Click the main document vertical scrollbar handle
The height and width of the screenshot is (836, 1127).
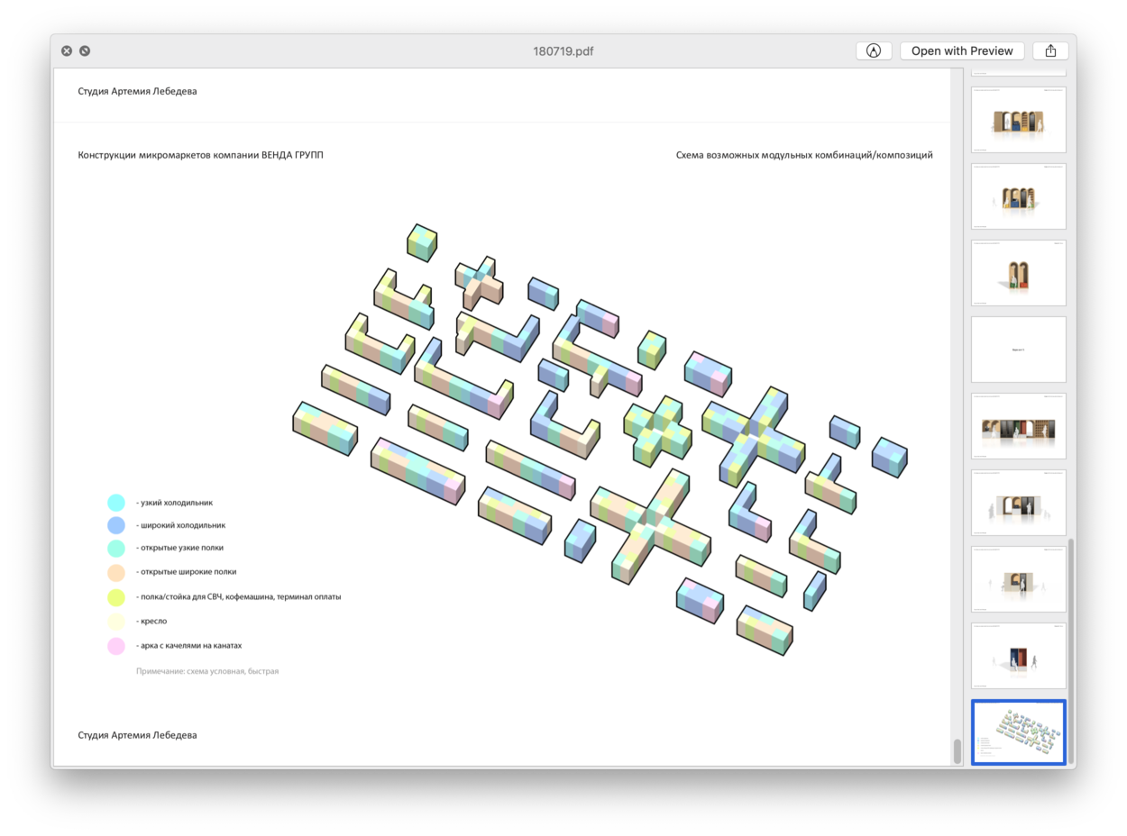click(x=957, y=750)
